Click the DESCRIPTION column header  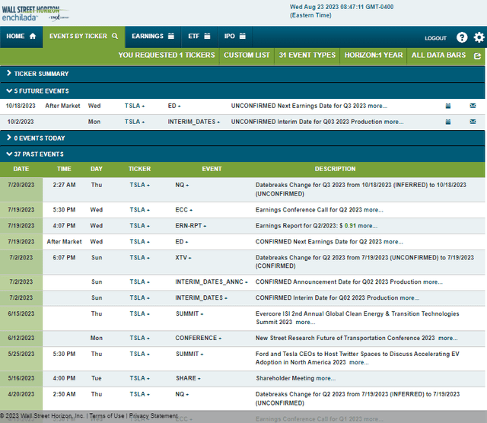[335, 169]
